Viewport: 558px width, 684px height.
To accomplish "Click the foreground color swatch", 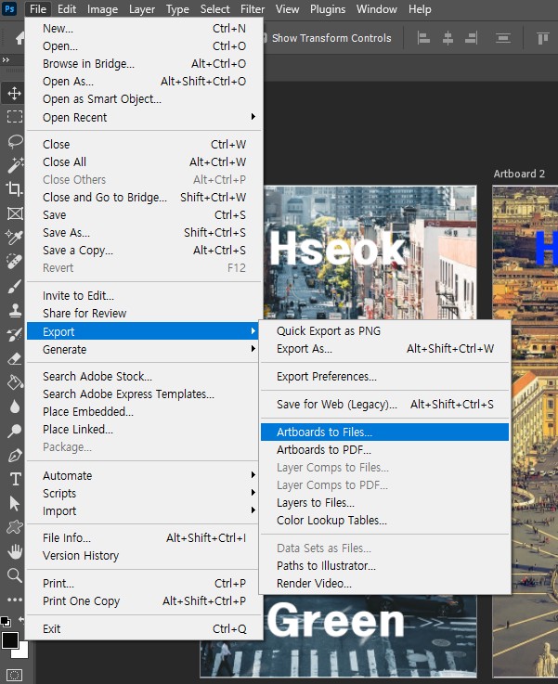I will tap(9, 640).
